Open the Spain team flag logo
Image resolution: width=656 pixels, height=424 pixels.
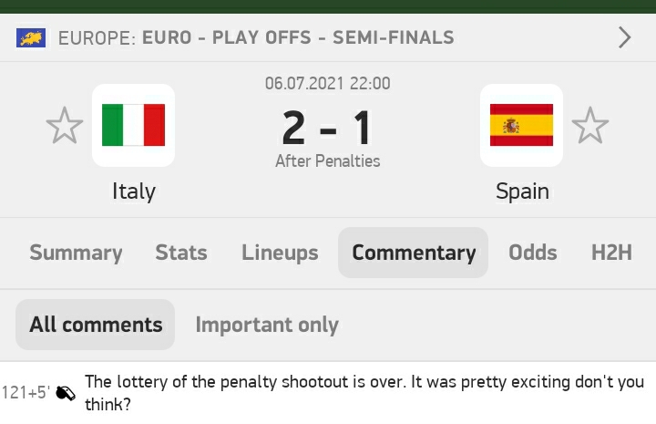tap(521, 125)
